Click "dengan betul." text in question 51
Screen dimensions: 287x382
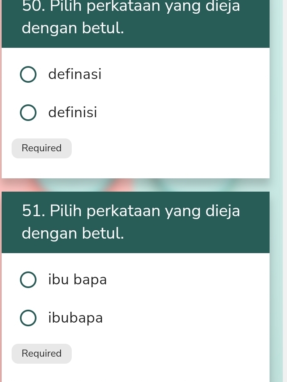(x=73, y=233)
